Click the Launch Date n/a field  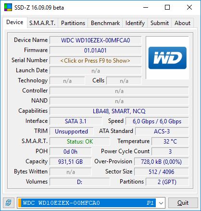[96, 71]
